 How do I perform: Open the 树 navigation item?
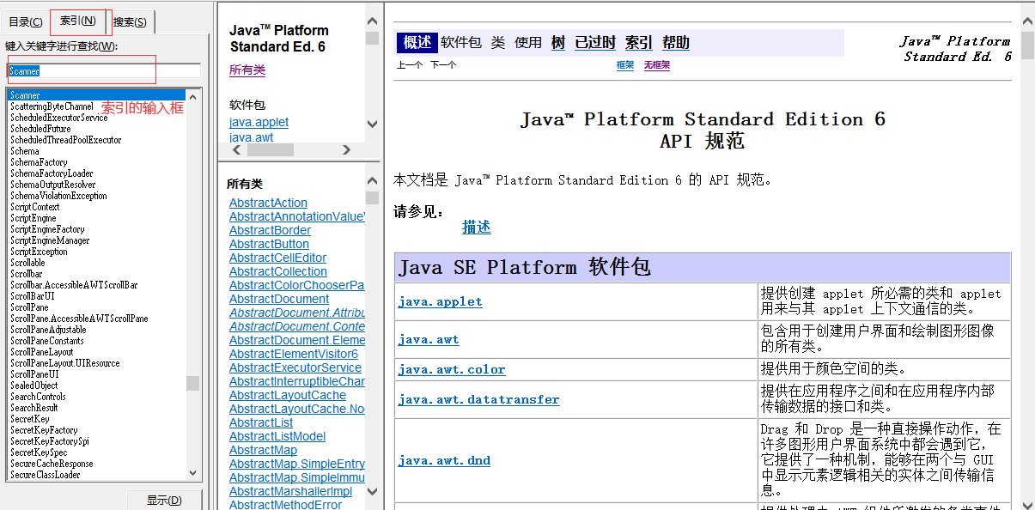pos(557,41)
